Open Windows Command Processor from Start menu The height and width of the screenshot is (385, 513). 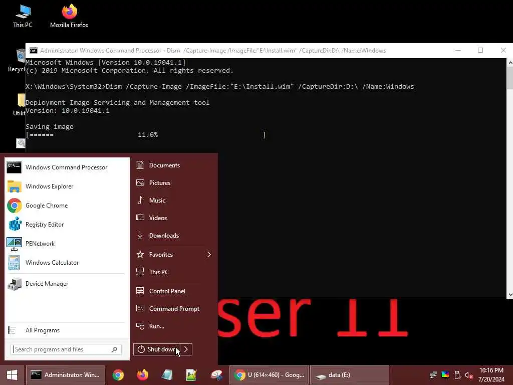pos(67,167)
